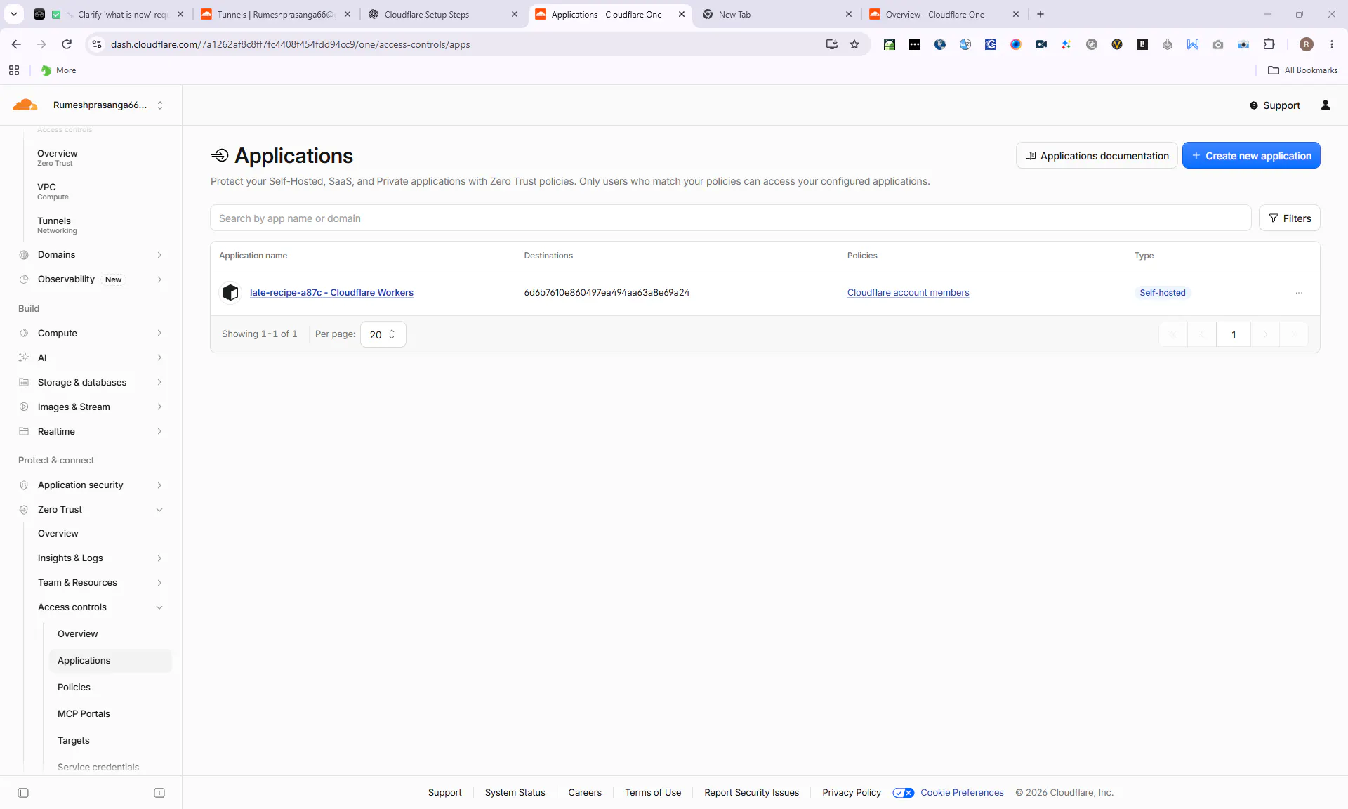Open Applications documentation
The width and height of the screenshot is (1348, 809).
coord(1097,156)
